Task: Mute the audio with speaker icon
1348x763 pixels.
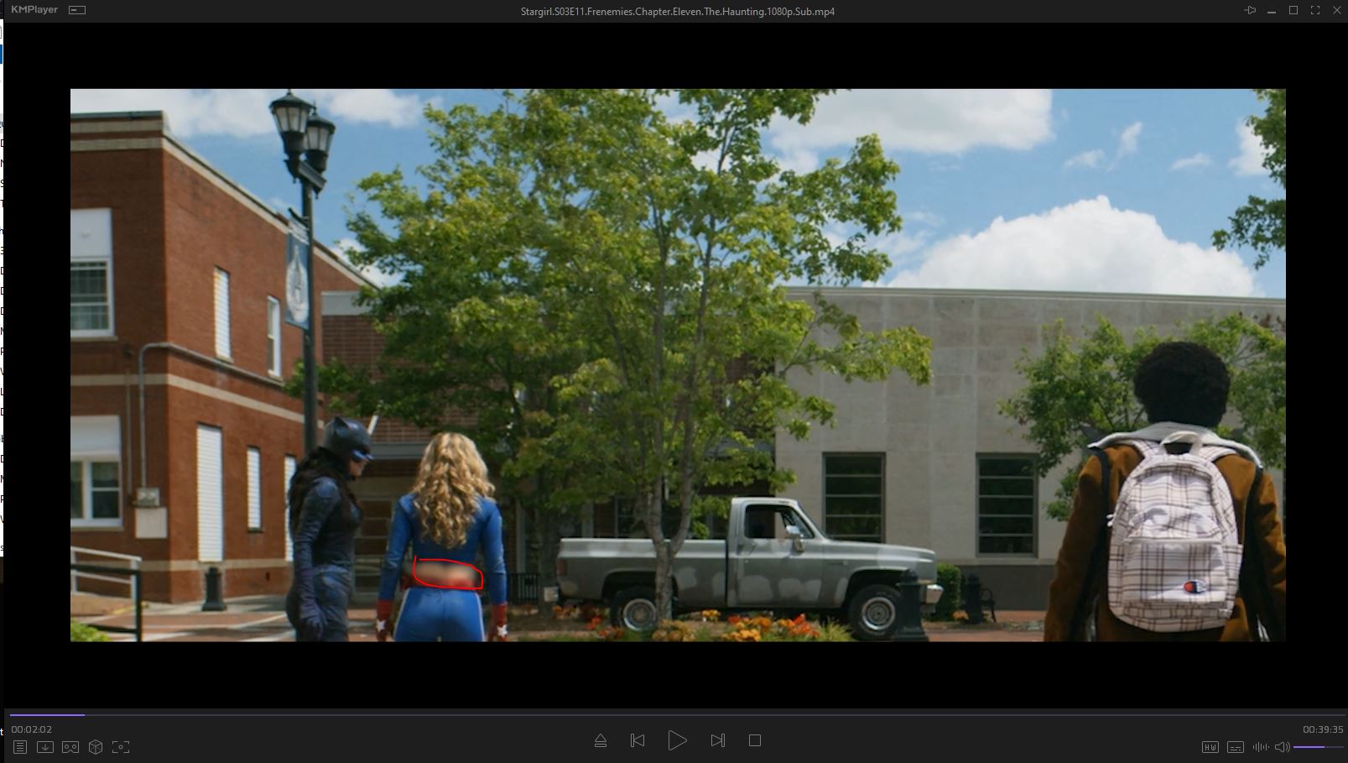Action: point(1282,747)
